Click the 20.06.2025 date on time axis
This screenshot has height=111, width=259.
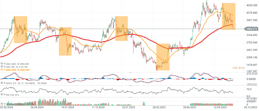pos(190,107)
